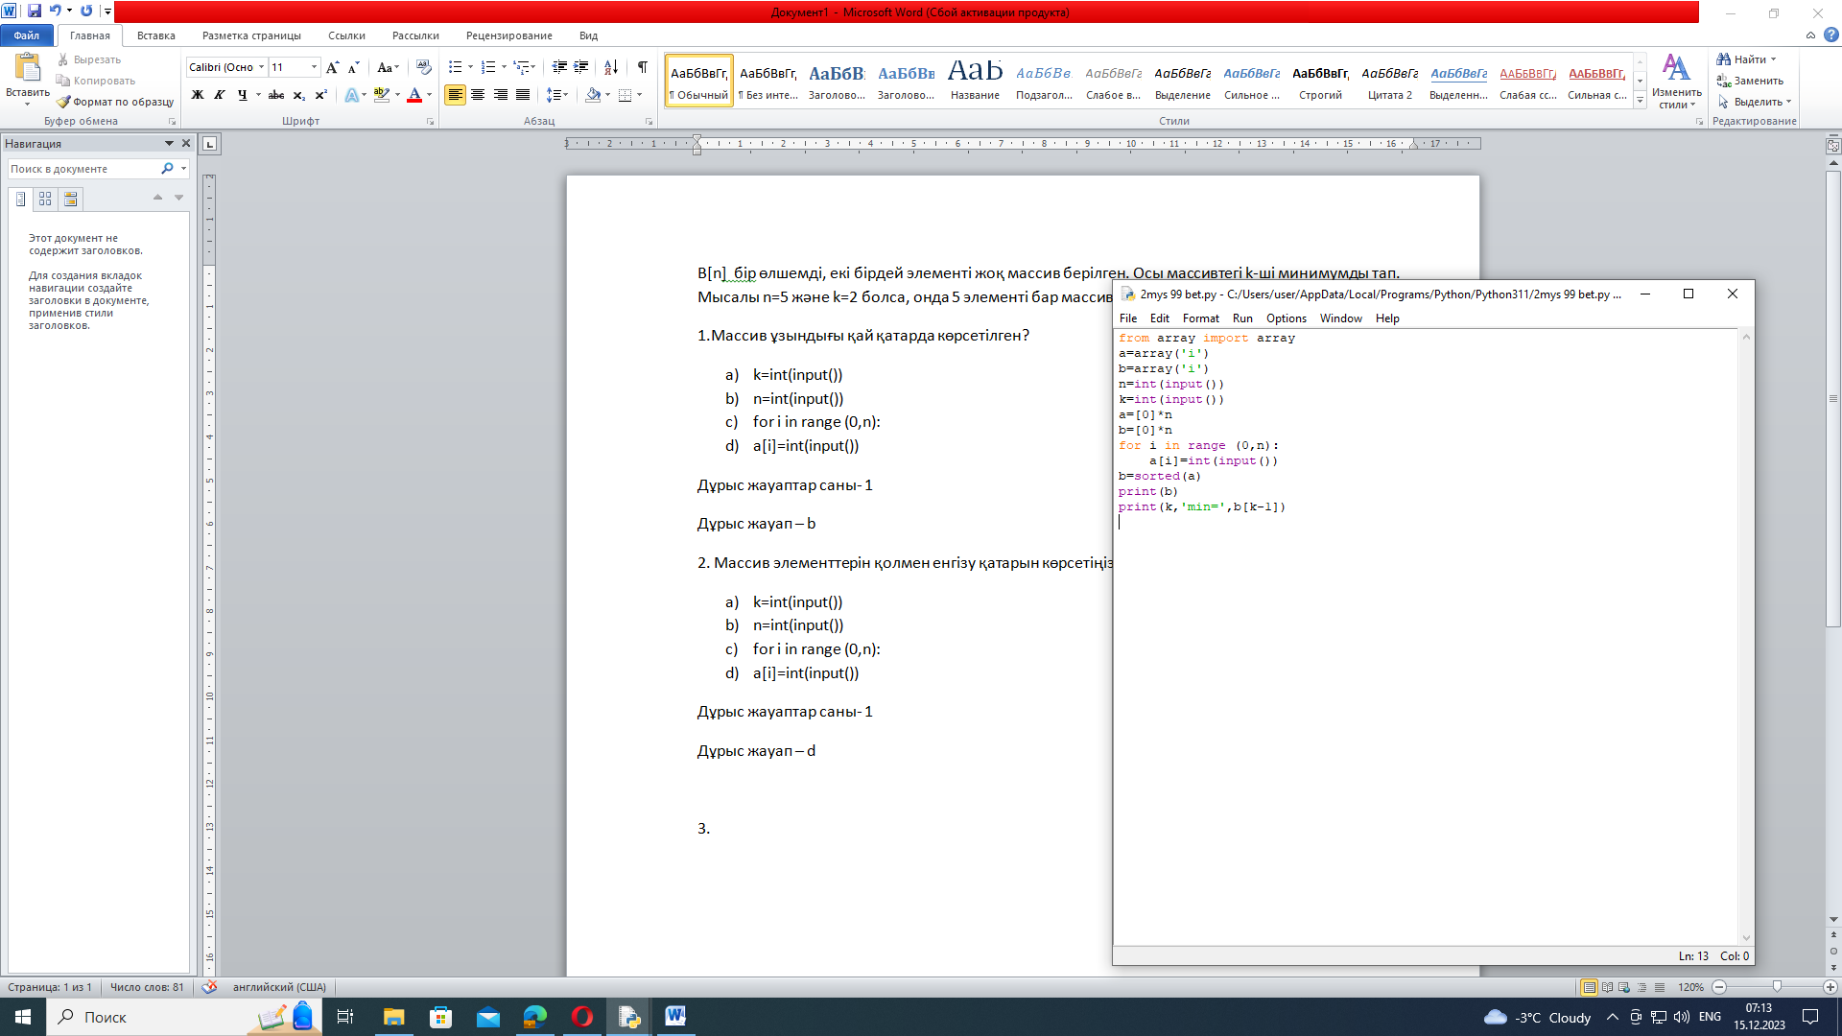Image resolution: width=1842 pixels, height=1036 pixels.
Task: Toggle bold formatting (Ж)
Action: point(198,95)
